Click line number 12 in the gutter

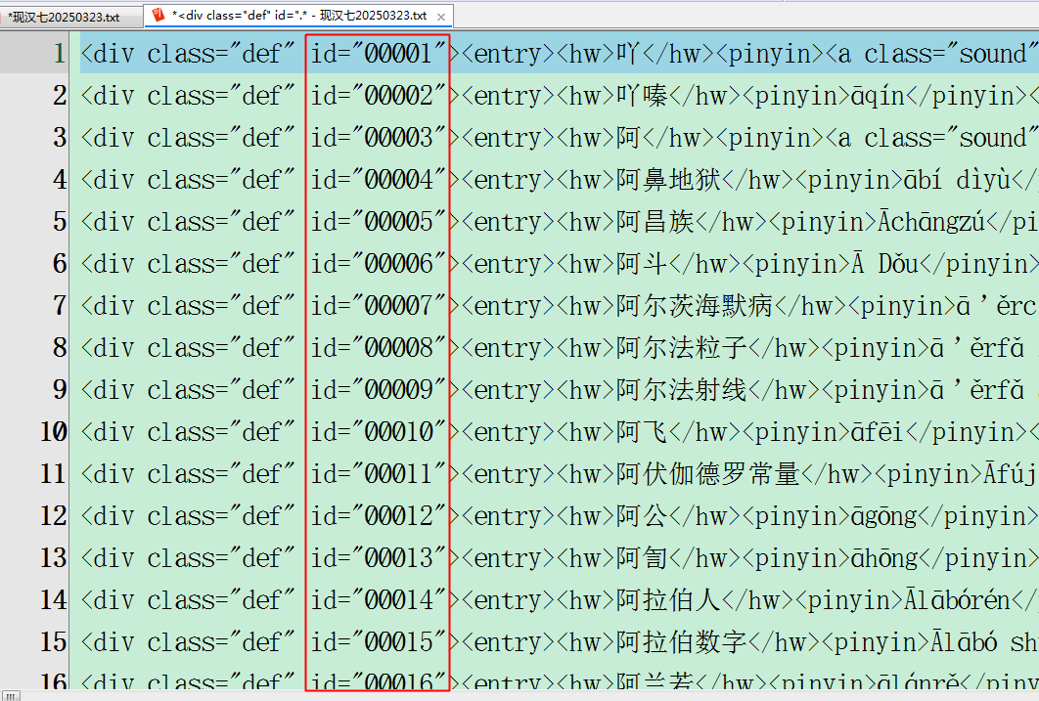(53, 516)
